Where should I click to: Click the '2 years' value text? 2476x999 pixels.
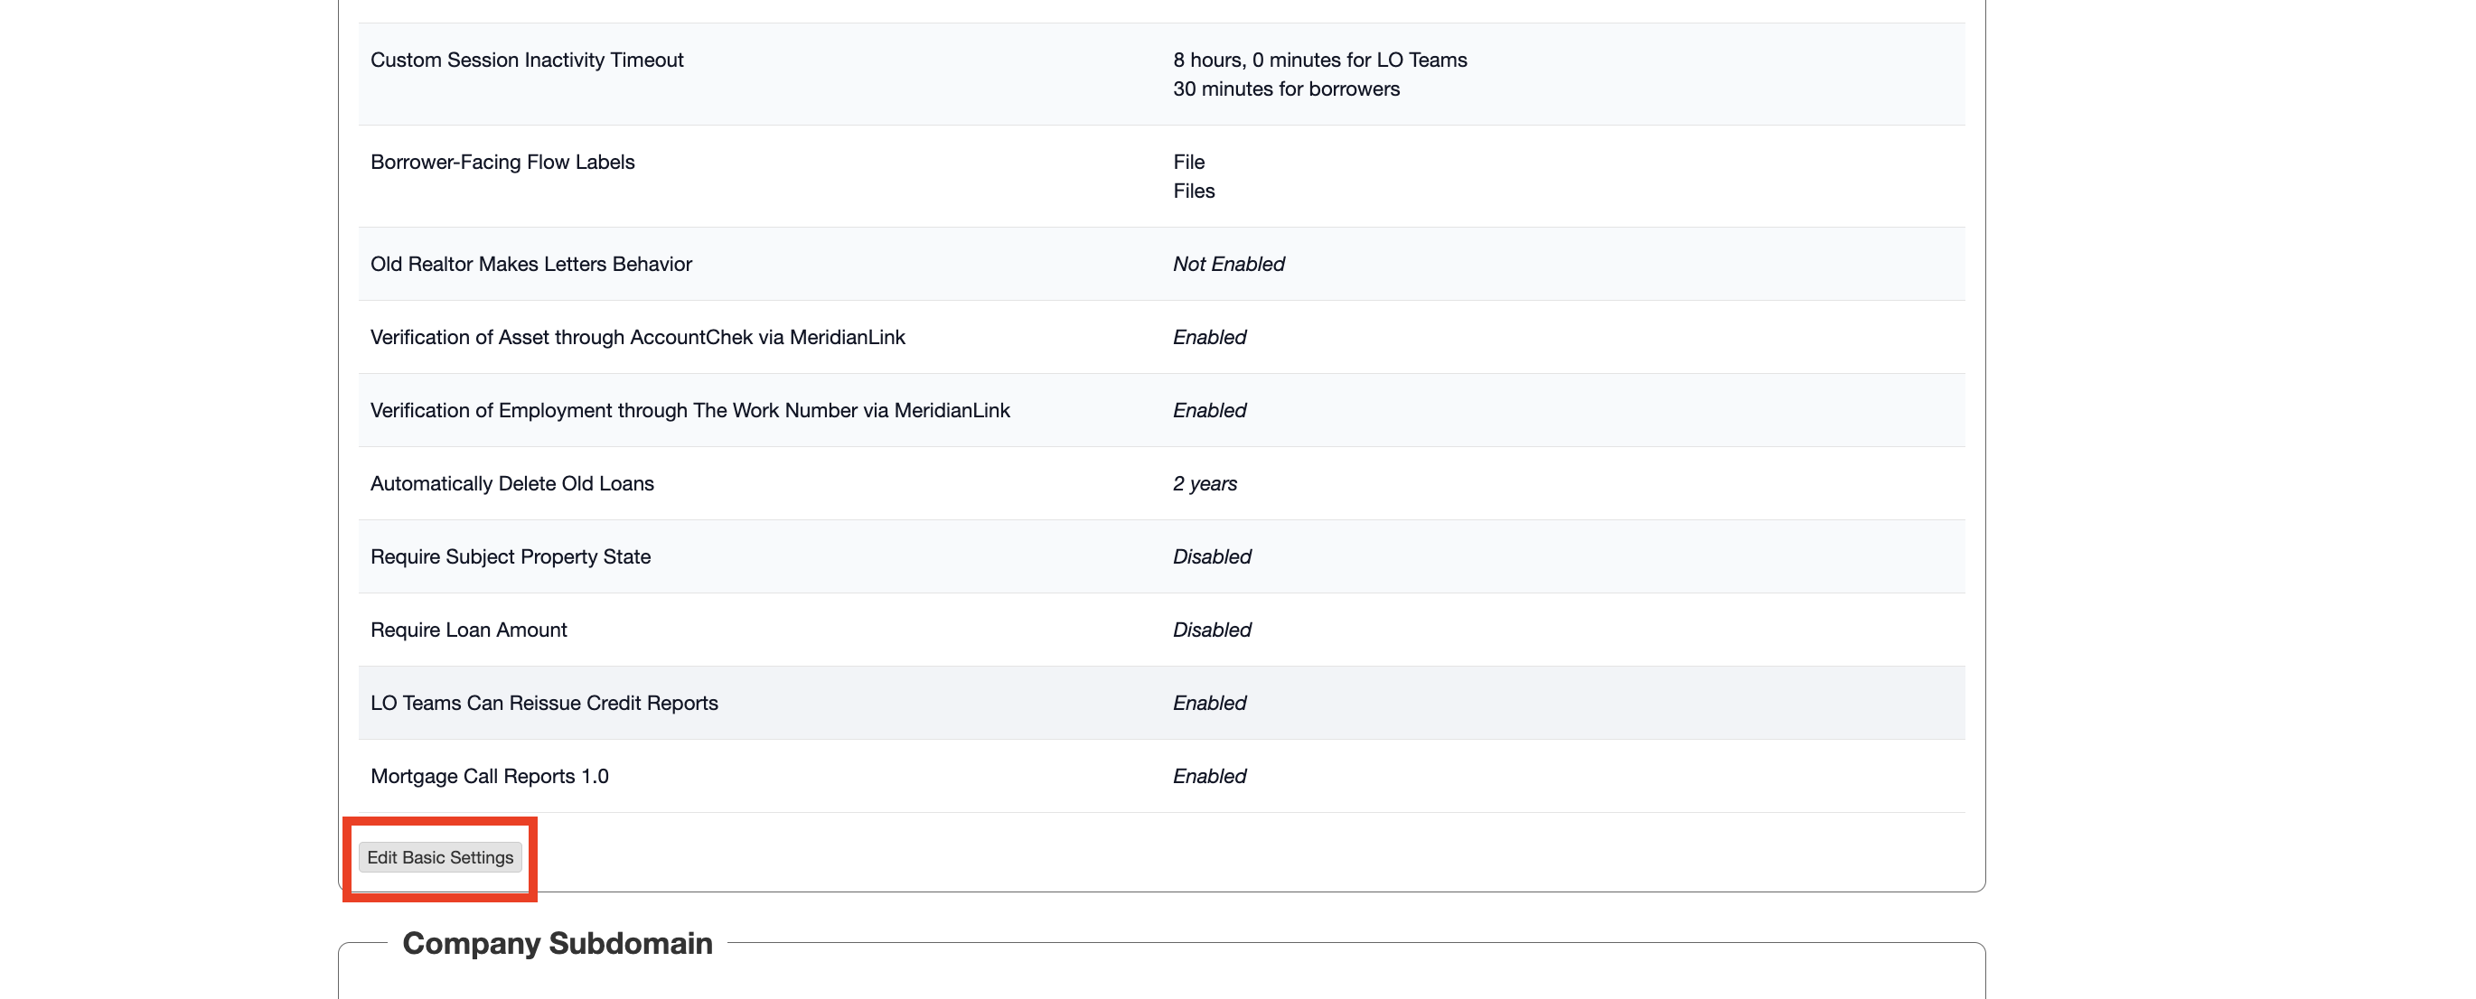coord(1205,483)
